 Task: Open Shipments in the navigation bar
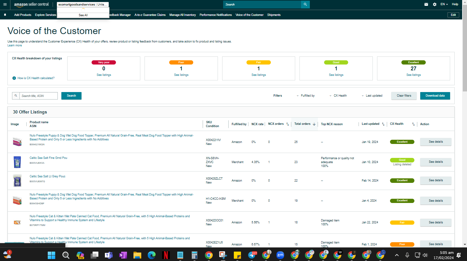(274, 15)
